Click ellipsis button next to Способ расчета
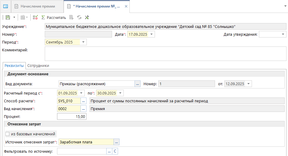 coord(84,101)
